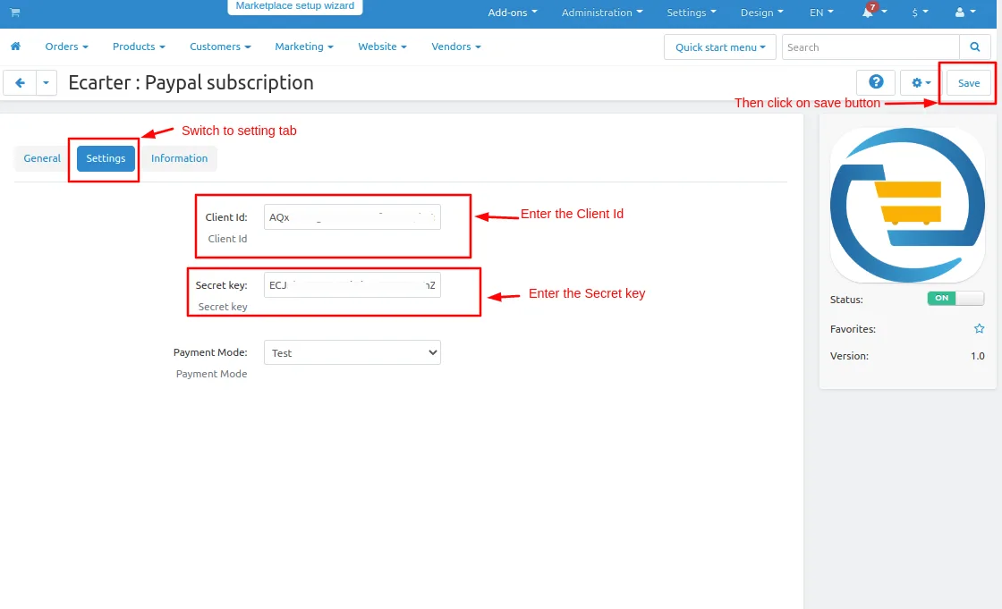
Task: Open the Payment Mode dropdown
Action: click(x=352, y=352)
